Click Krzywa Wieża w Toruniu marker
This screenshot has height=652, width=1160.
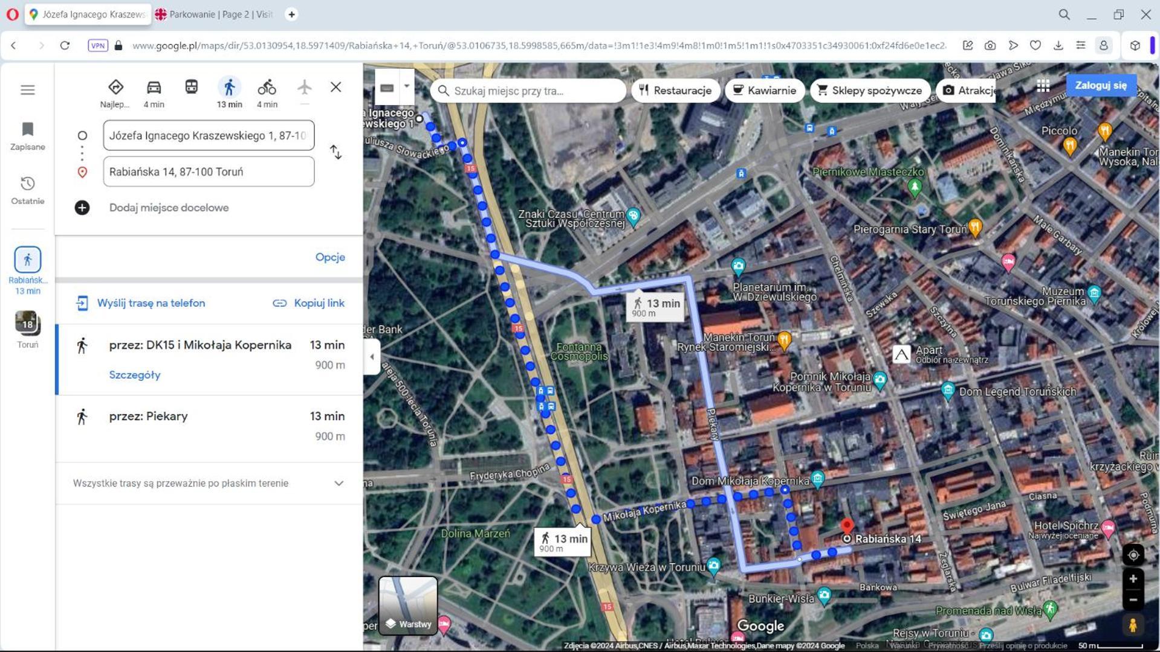coord(714,566)
